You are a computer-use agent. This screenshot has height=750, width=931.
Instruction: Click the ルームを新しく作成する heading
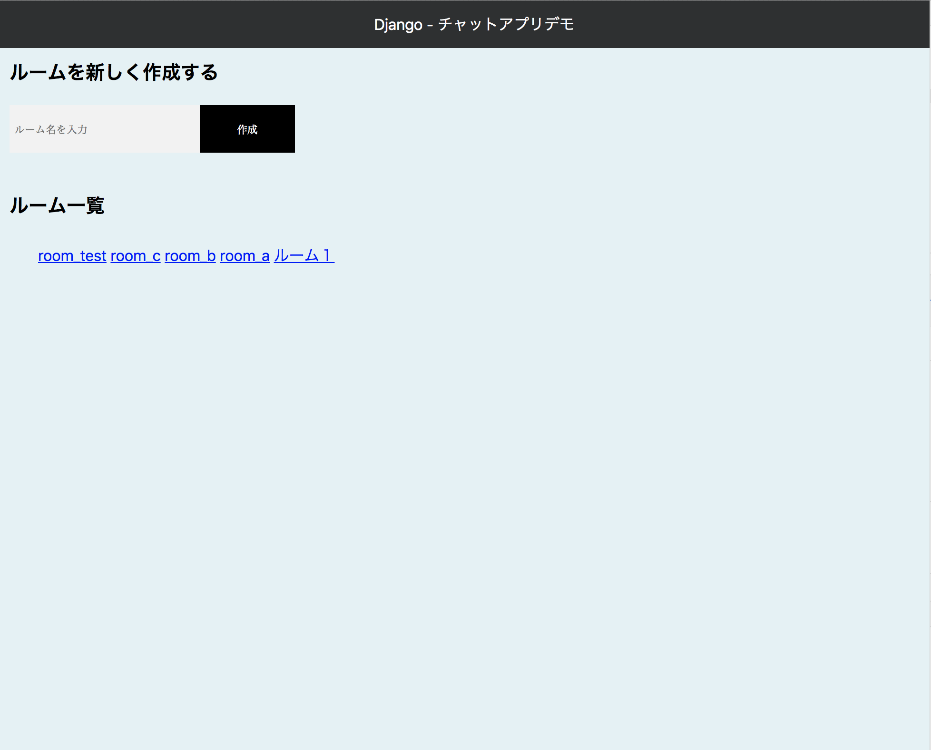pyautogui.click(x=114, y=72)
